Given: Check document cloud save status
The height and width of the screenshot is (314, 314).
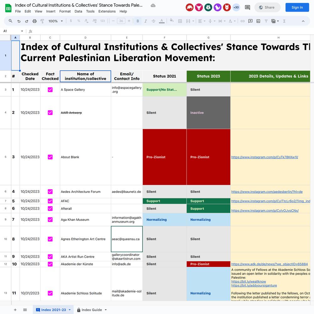Looking at the screenshot, I should point(153,5).
